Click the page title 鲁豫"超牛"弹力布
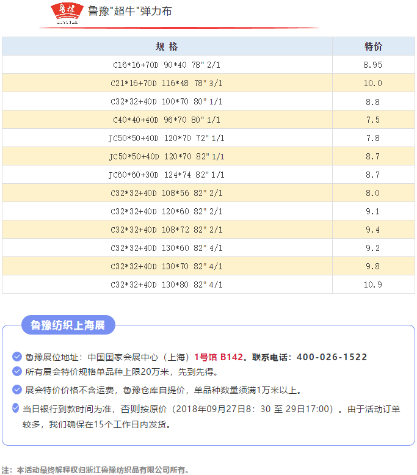The image size is (417, 475). [129, 12]
